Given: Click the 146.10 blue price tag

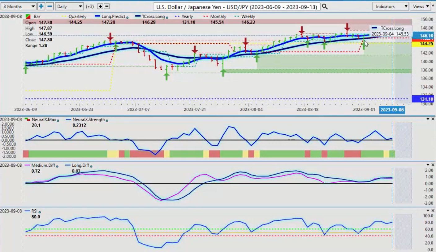Looking at the screenshot, I should click(x=424, y=36).
